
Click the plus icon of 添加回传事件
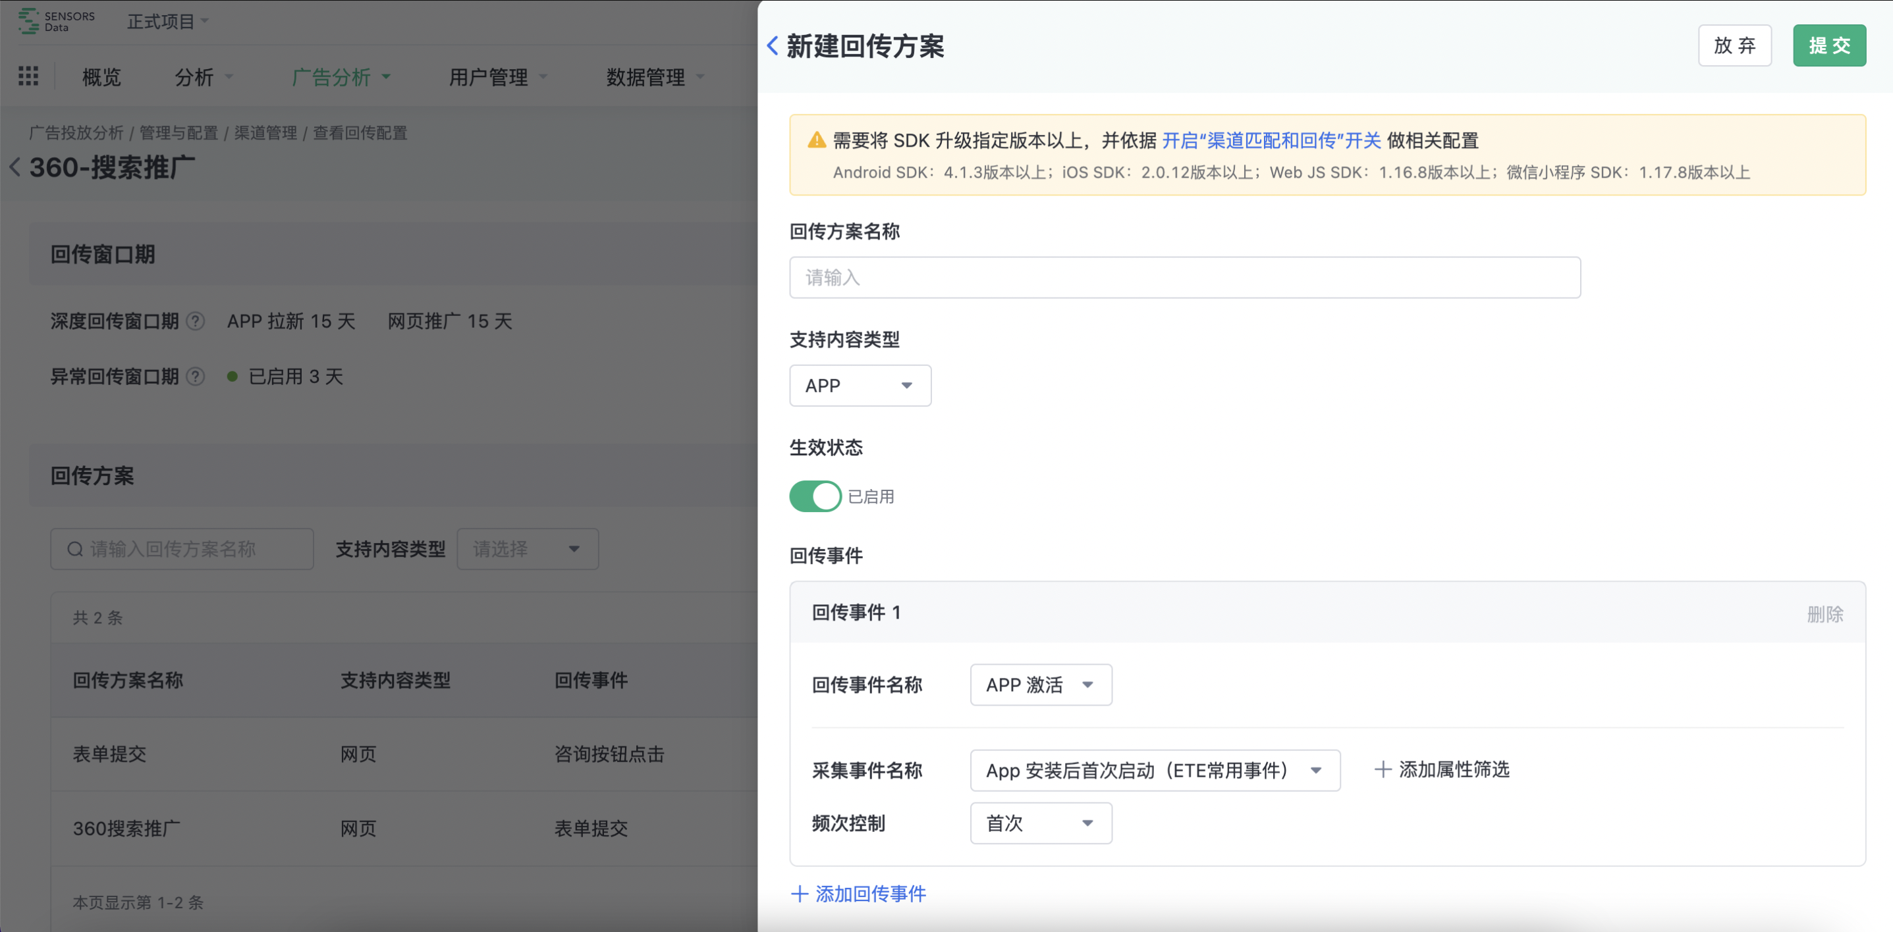pyautogui.click(x=800, y=894)
